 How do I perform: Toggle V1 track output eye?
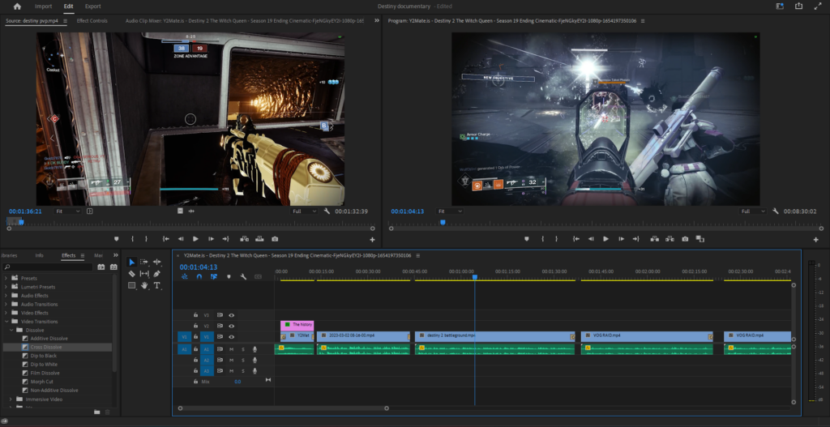click(231, 336)
